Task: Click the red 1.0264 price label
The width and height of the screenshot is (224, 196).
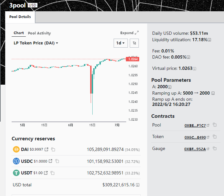Action: [x=133, y=59]
